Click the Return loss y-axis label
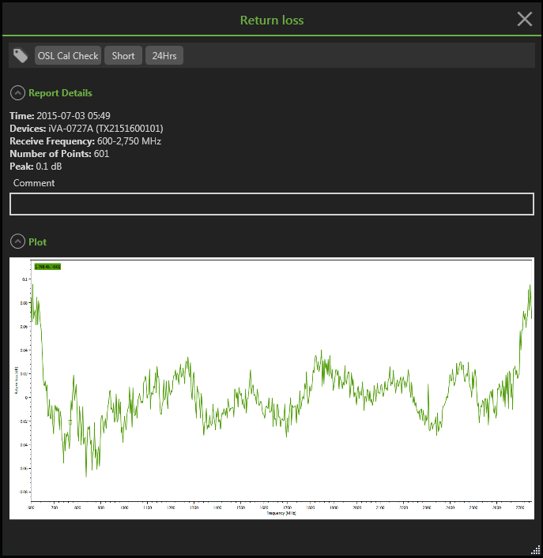This screenshot has height=558, width=543. click(x=16, y=381)
